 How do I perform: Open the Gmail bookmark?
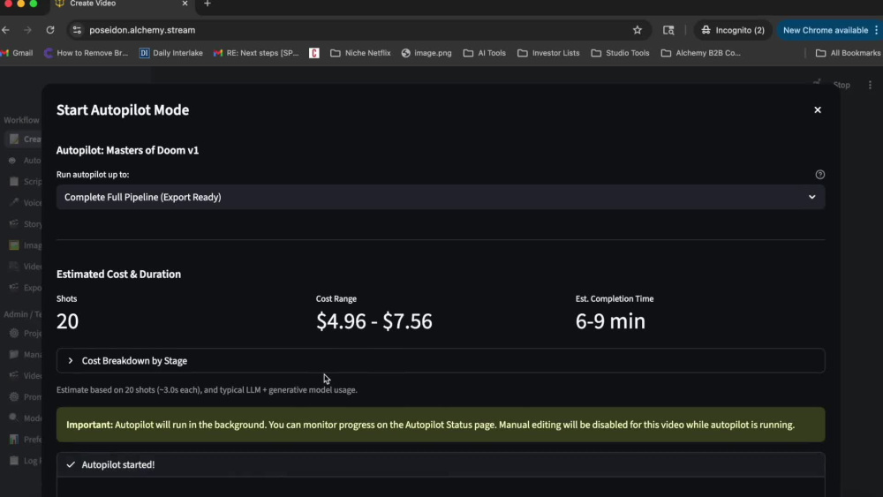17,53
